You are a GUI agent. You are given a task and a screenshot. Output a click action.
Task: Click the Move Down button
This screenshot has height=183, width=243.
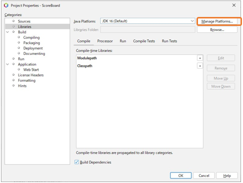click(221, 86)
